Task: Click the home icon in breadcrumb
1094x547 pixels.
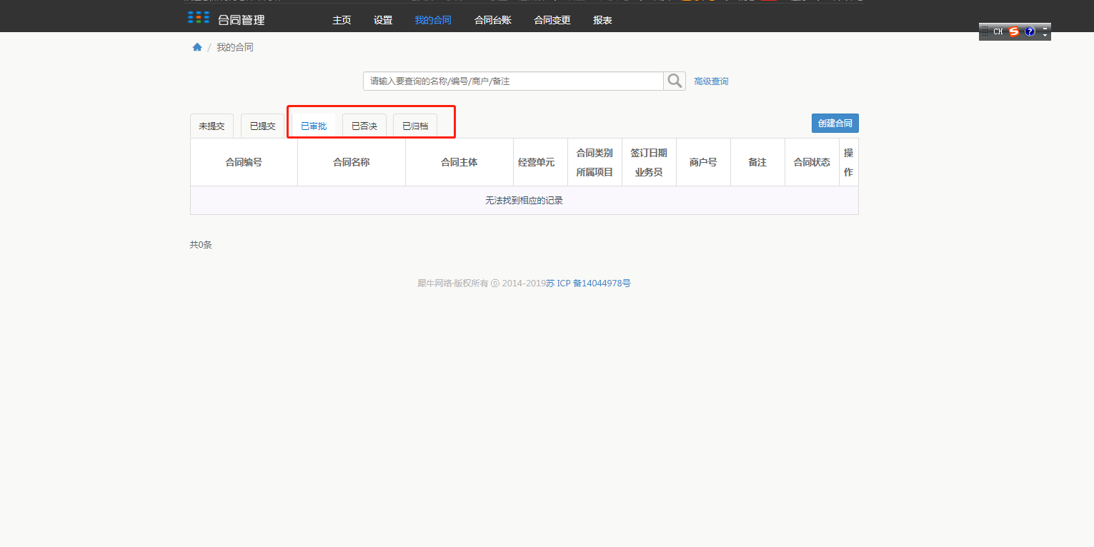Action: click(197, 47)
